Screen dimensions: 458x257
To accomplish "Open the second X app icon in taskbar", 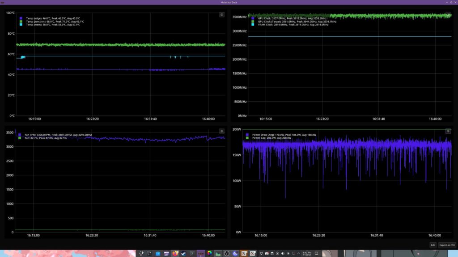I will coord(253,253).
